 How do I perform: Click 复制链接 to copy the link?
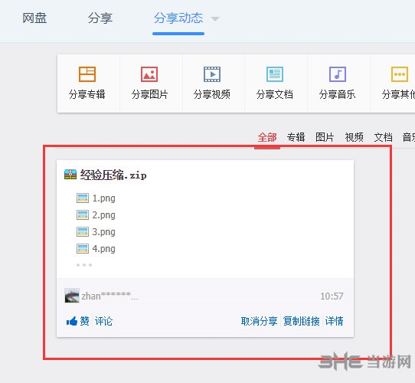pos(301,321)
